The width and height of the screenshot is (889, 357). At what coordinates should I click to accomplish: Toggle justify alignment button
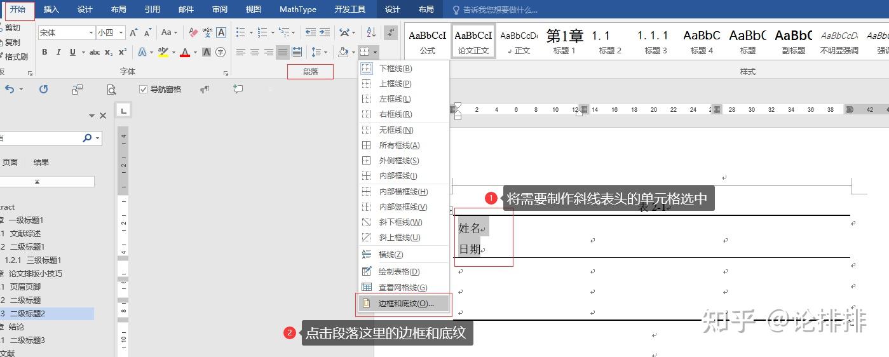(x=283, y=52)
